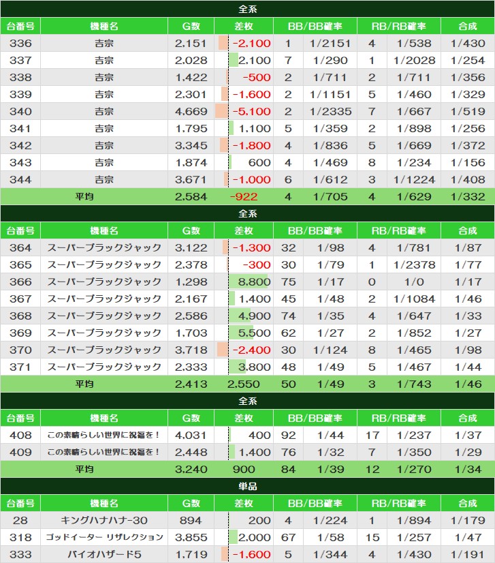Select RB probability 1/1084 in row 367
This screenshot has height=563, width=495.
point(413,299)
